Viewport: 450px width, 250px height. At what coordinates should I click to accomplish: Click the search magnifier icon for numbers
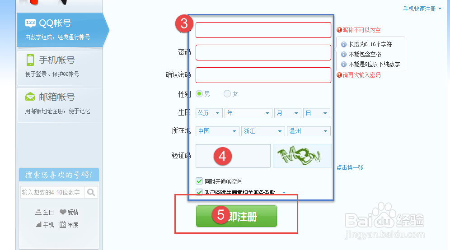(x=91, y=192)
